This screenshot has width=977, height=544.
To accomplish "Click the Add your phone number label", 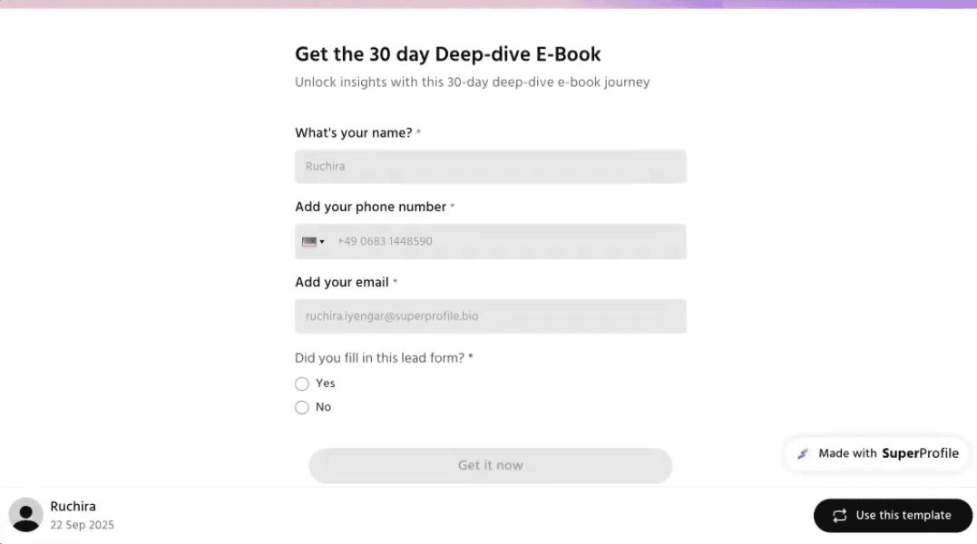I will pyautogui.click(x=370, y=207).
